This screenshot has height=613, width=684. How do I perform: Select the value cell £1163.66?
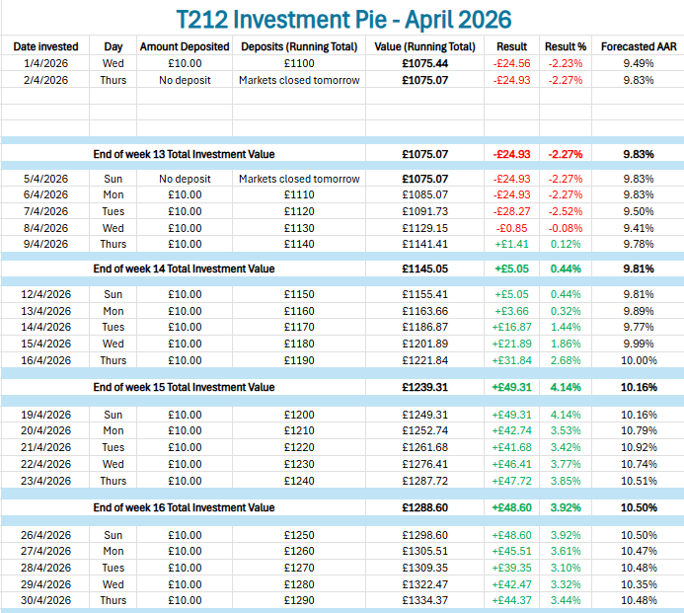coord(424,311)
